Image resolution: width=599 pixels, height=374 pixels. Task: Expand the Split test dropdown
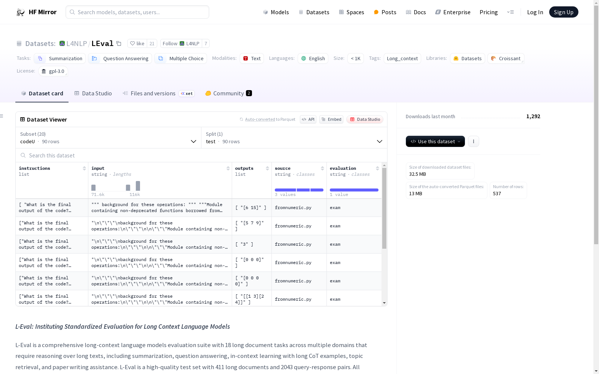[x=294, y=138]
